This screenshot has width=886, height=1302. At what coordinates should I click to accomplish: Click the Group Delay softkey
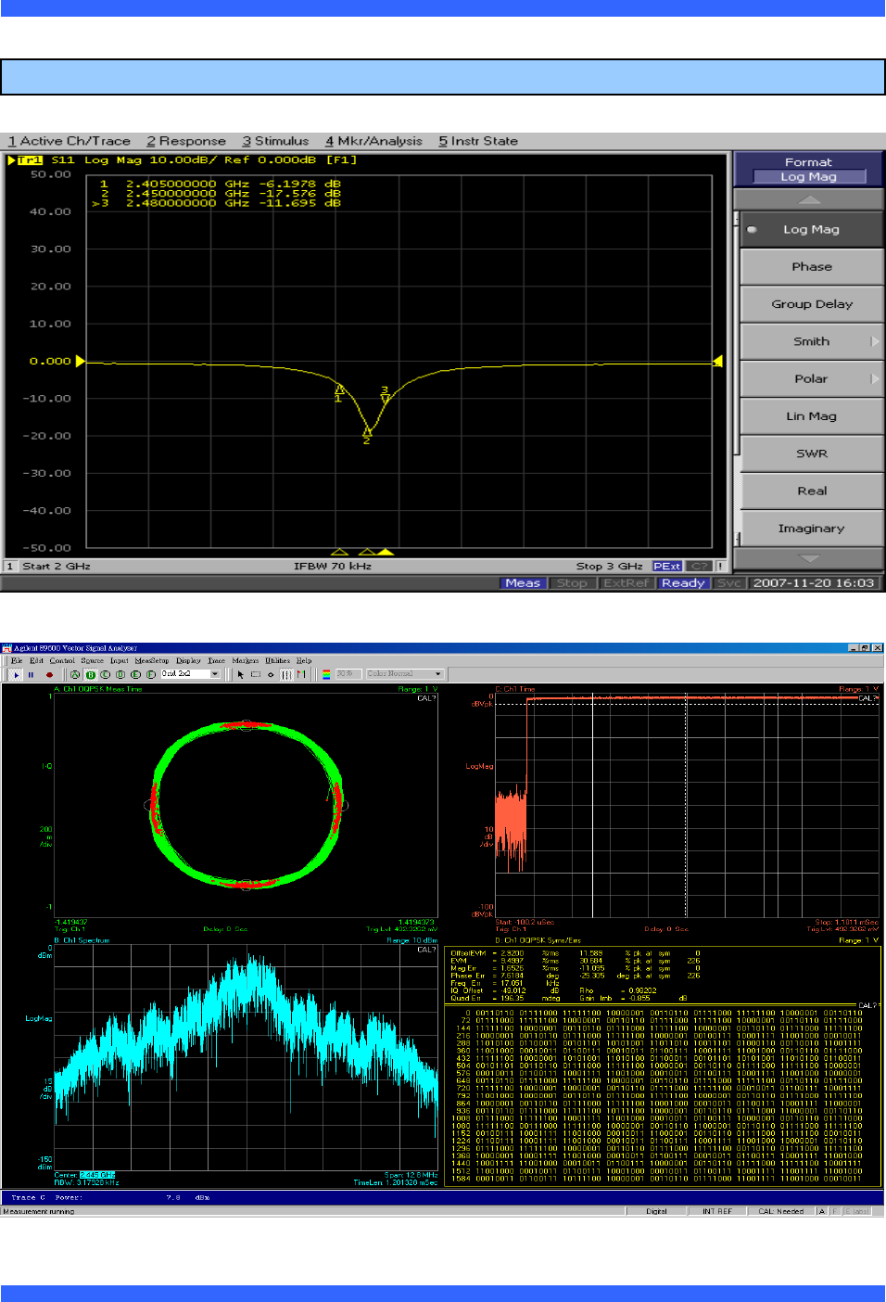coord(811,304)
